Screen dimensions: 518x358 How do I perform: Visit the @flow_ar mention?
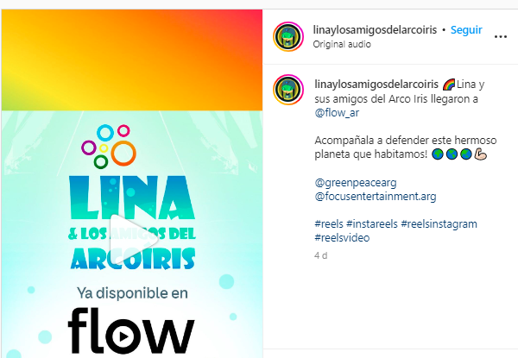pyautogui.click(x=337, y=113)
